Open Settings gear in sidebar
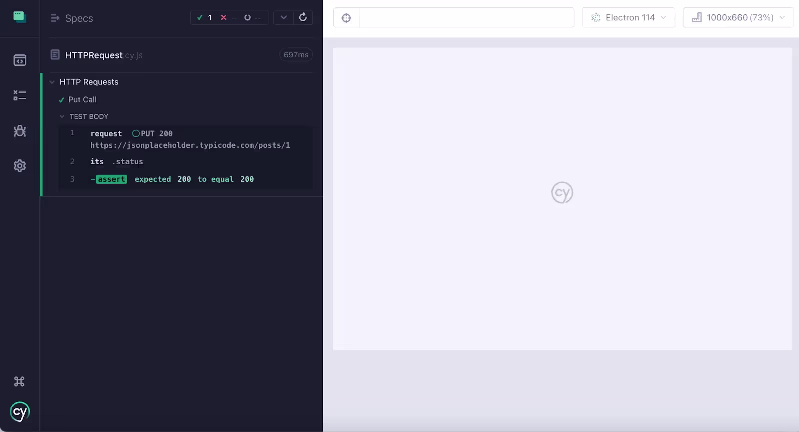 point(20,166)
